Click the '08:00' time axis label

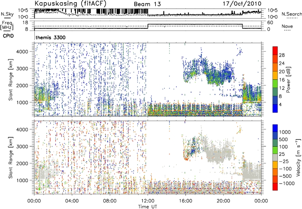pyautogui.click(x=110, y=201)
